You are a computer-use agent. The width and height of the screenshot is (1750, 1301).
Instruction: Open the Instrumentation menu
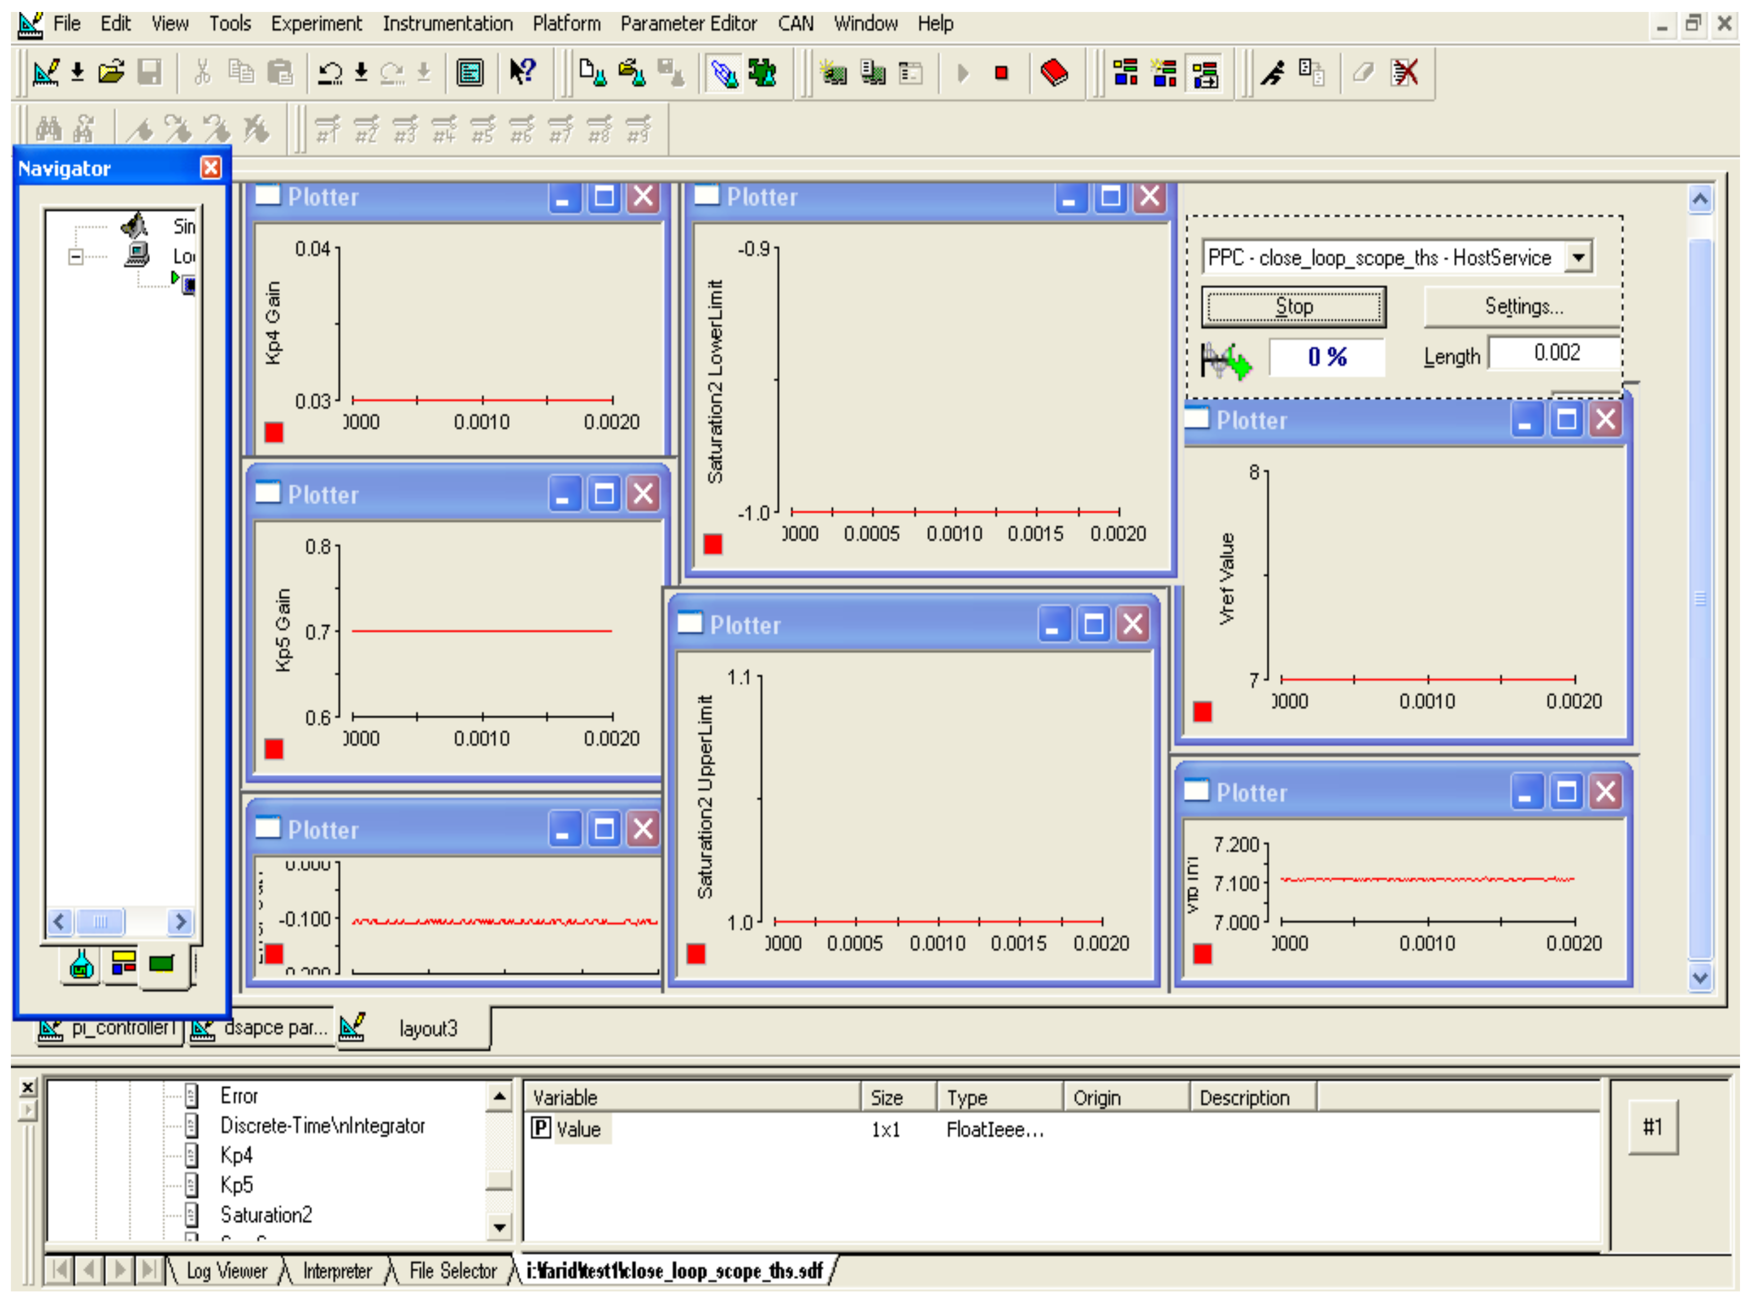(447, 23)
